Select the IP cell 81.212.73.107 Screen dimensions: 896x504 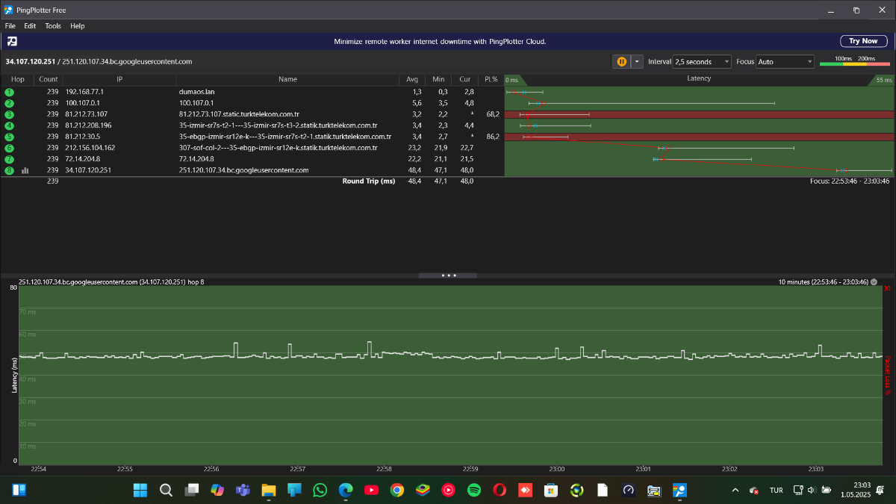(x=87, y=114)
